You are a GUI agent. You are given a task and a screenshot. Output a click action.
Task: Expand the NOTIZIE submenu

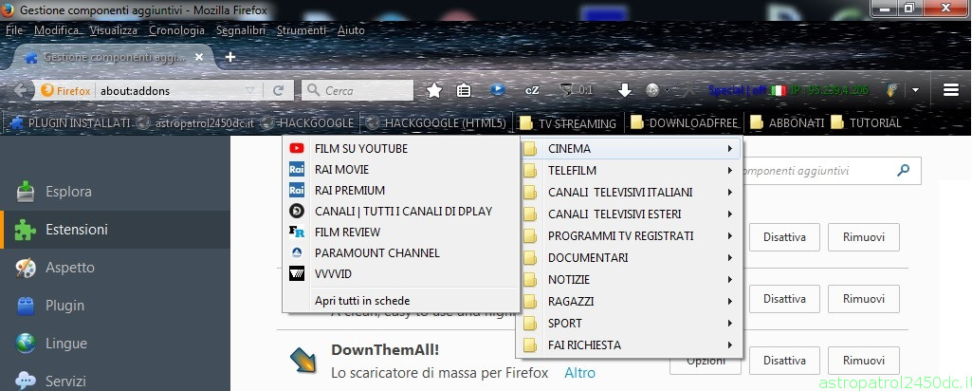click(x=630, y=280)
